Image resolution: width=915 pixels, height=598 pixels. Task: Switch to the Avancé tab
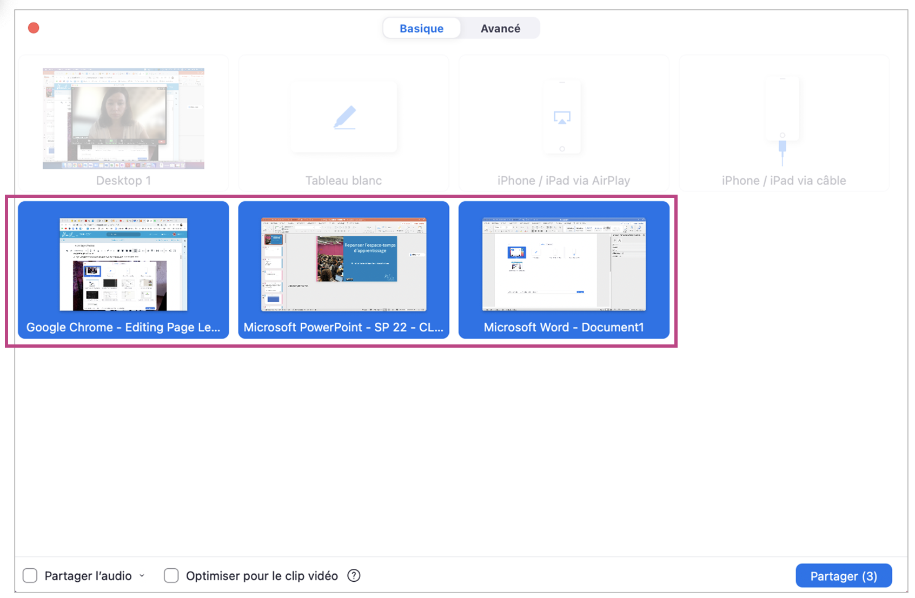pos(500,28)
